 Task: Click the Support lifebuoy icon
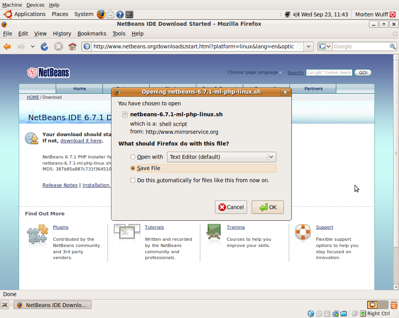tap(303, 232)
